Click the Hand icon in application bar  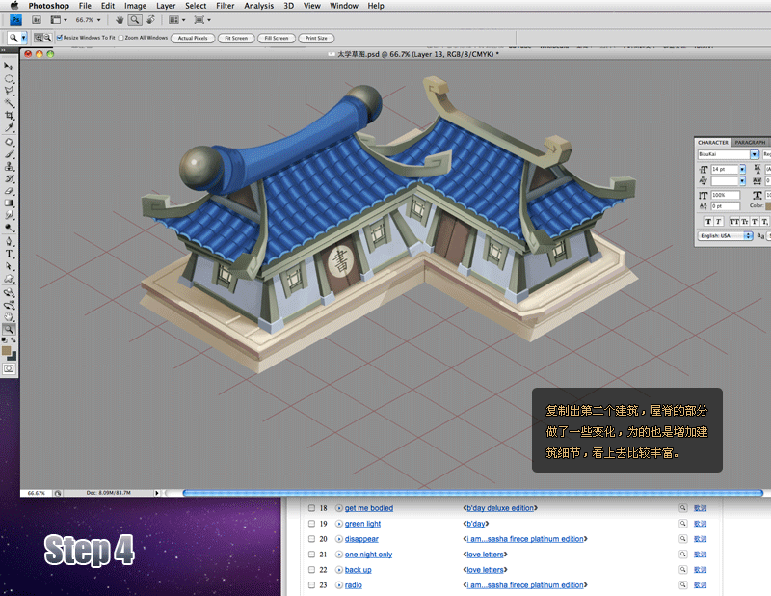pos(120,20)
